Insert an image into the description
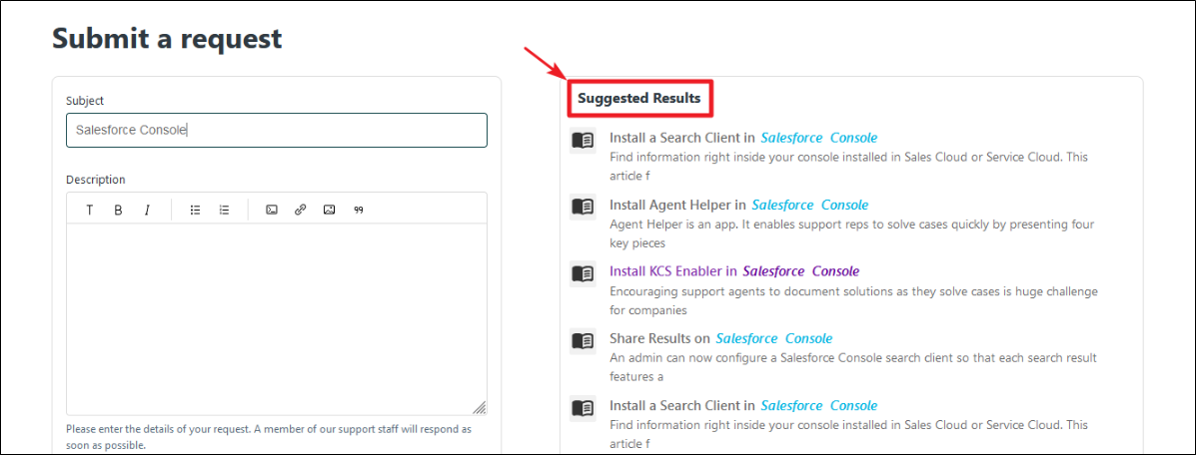Viewport: 1196px width, 455px height. click(329, 210)
